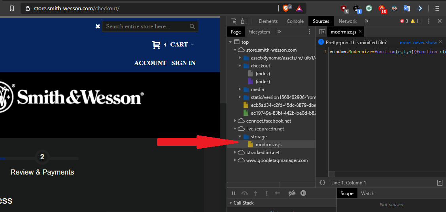Collapse the 'top' frame tree node
This screenshot has height=212, width=446.
pyautogui.click(x=230, y=42)
